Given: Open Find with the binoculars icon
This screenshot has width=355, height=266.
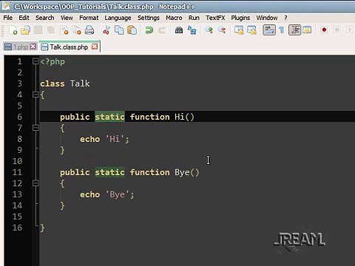Looking at the screenshot, I should click(x=179, y=30).
